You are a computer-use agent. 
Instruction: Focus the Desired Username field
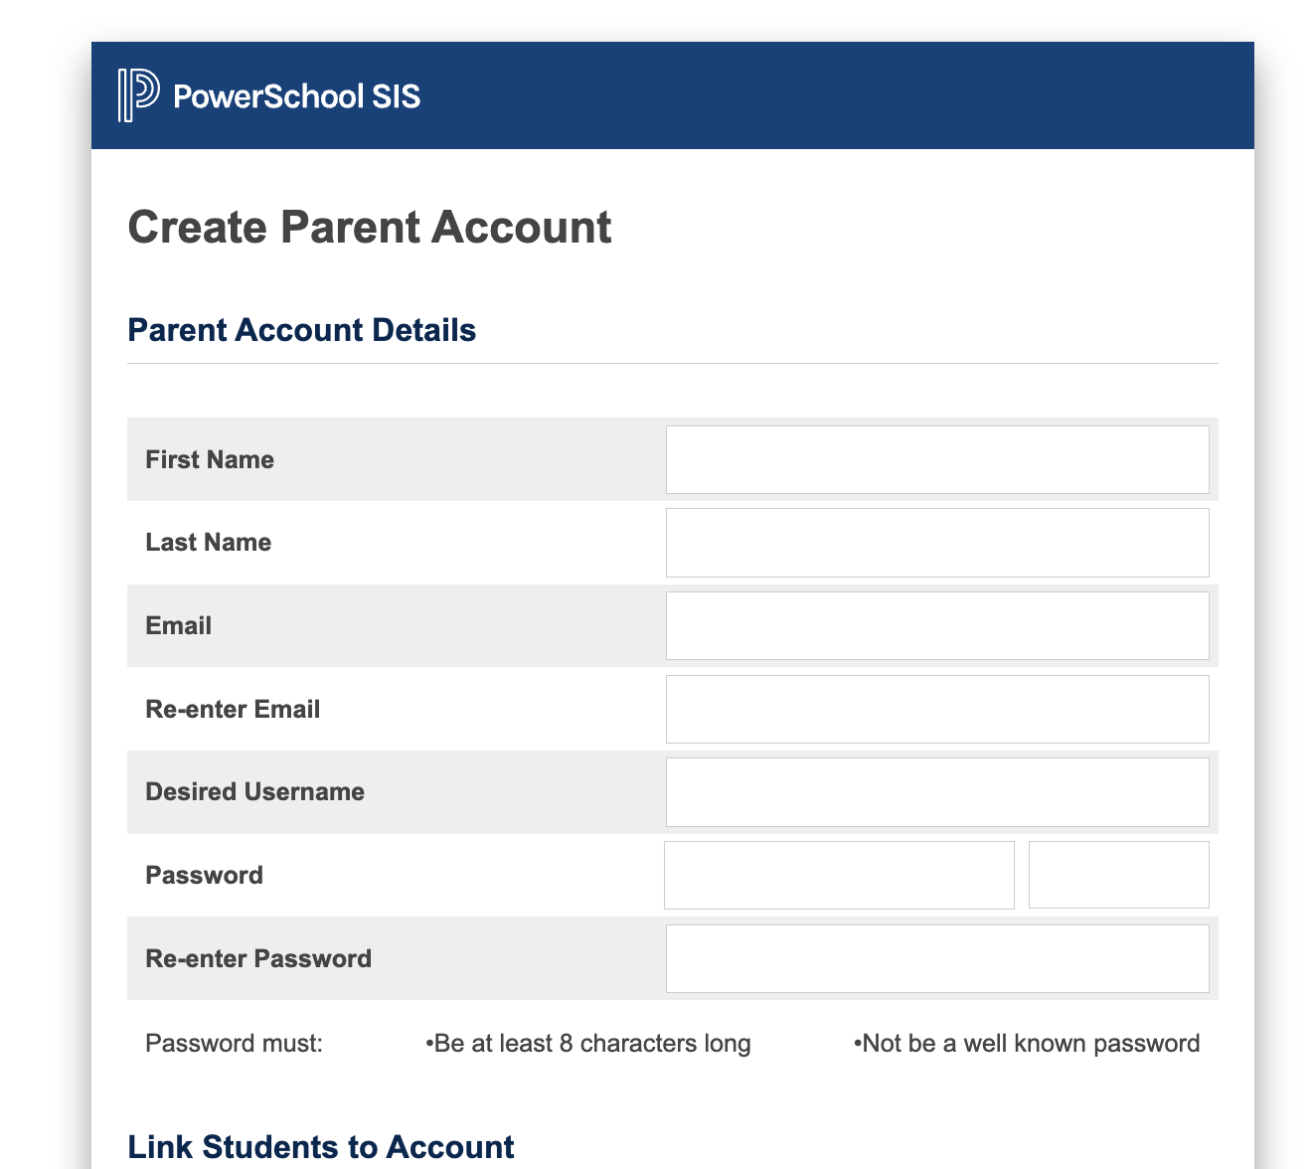(937, 792)
